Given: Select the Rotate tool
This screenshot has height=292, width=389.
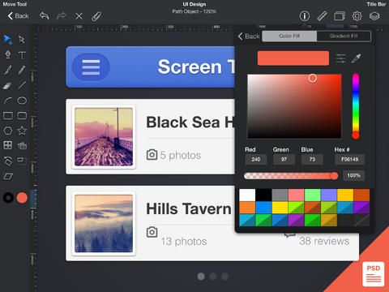Looking at the screenshot, I should click(x=7, y=161).
